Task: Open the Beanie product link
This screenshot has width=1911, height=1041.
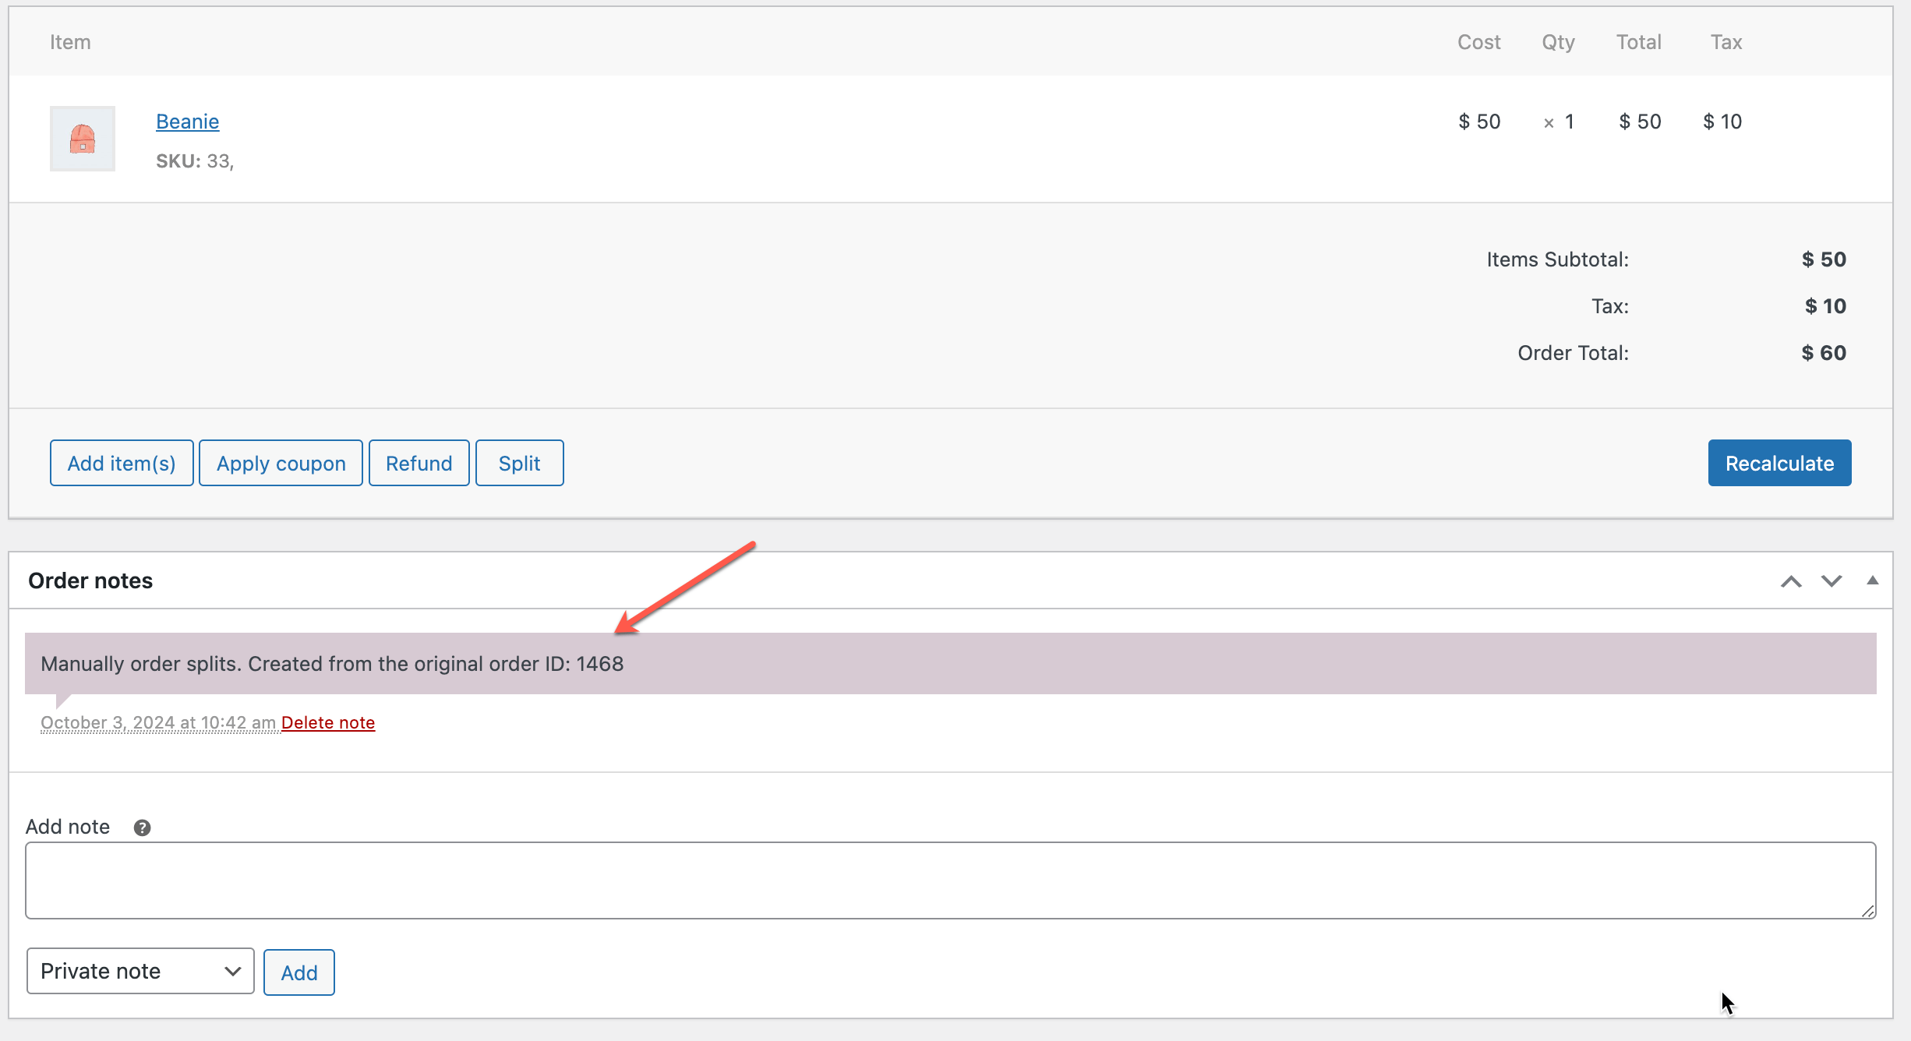Action: (x=187, y=122)
